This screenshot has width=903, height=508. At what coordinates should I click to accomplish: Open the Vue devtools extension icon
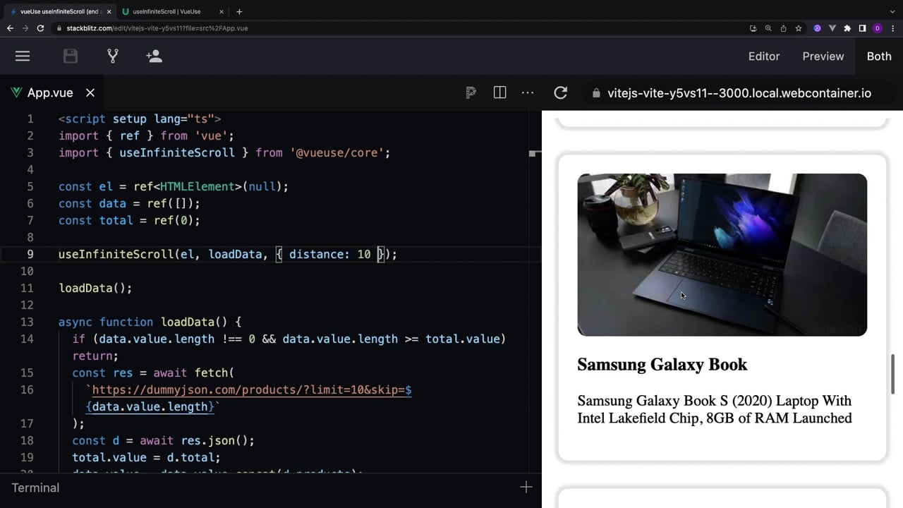click(832, 28)
